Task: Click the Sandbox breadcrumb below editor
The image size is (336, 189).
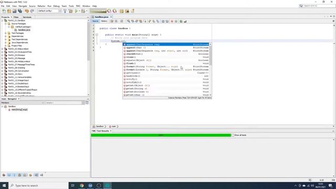Action: pyautogui.click(x=100, y=127)
